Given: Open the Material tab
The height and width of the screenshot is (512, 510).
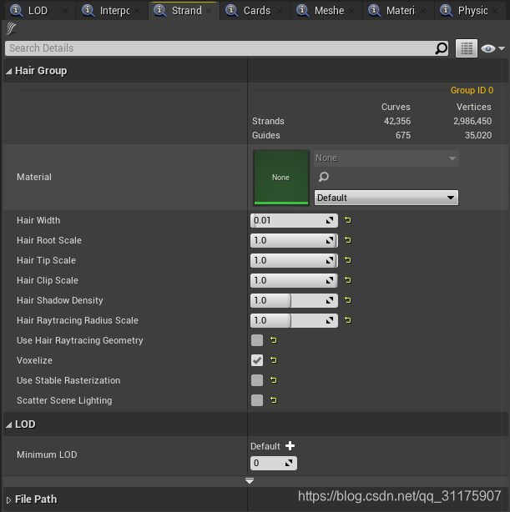Looking at the screenshot, I should coord(398,11).
